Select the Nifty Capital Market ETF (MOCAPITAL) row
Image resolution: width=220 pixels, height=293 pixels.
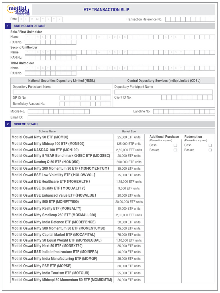77,235
